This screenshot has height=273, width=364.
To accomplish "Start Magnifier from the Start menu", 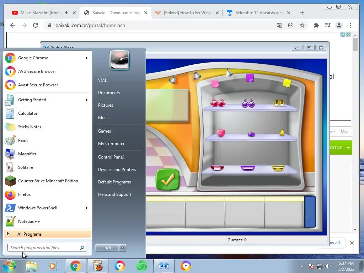I will pos(48,154).
